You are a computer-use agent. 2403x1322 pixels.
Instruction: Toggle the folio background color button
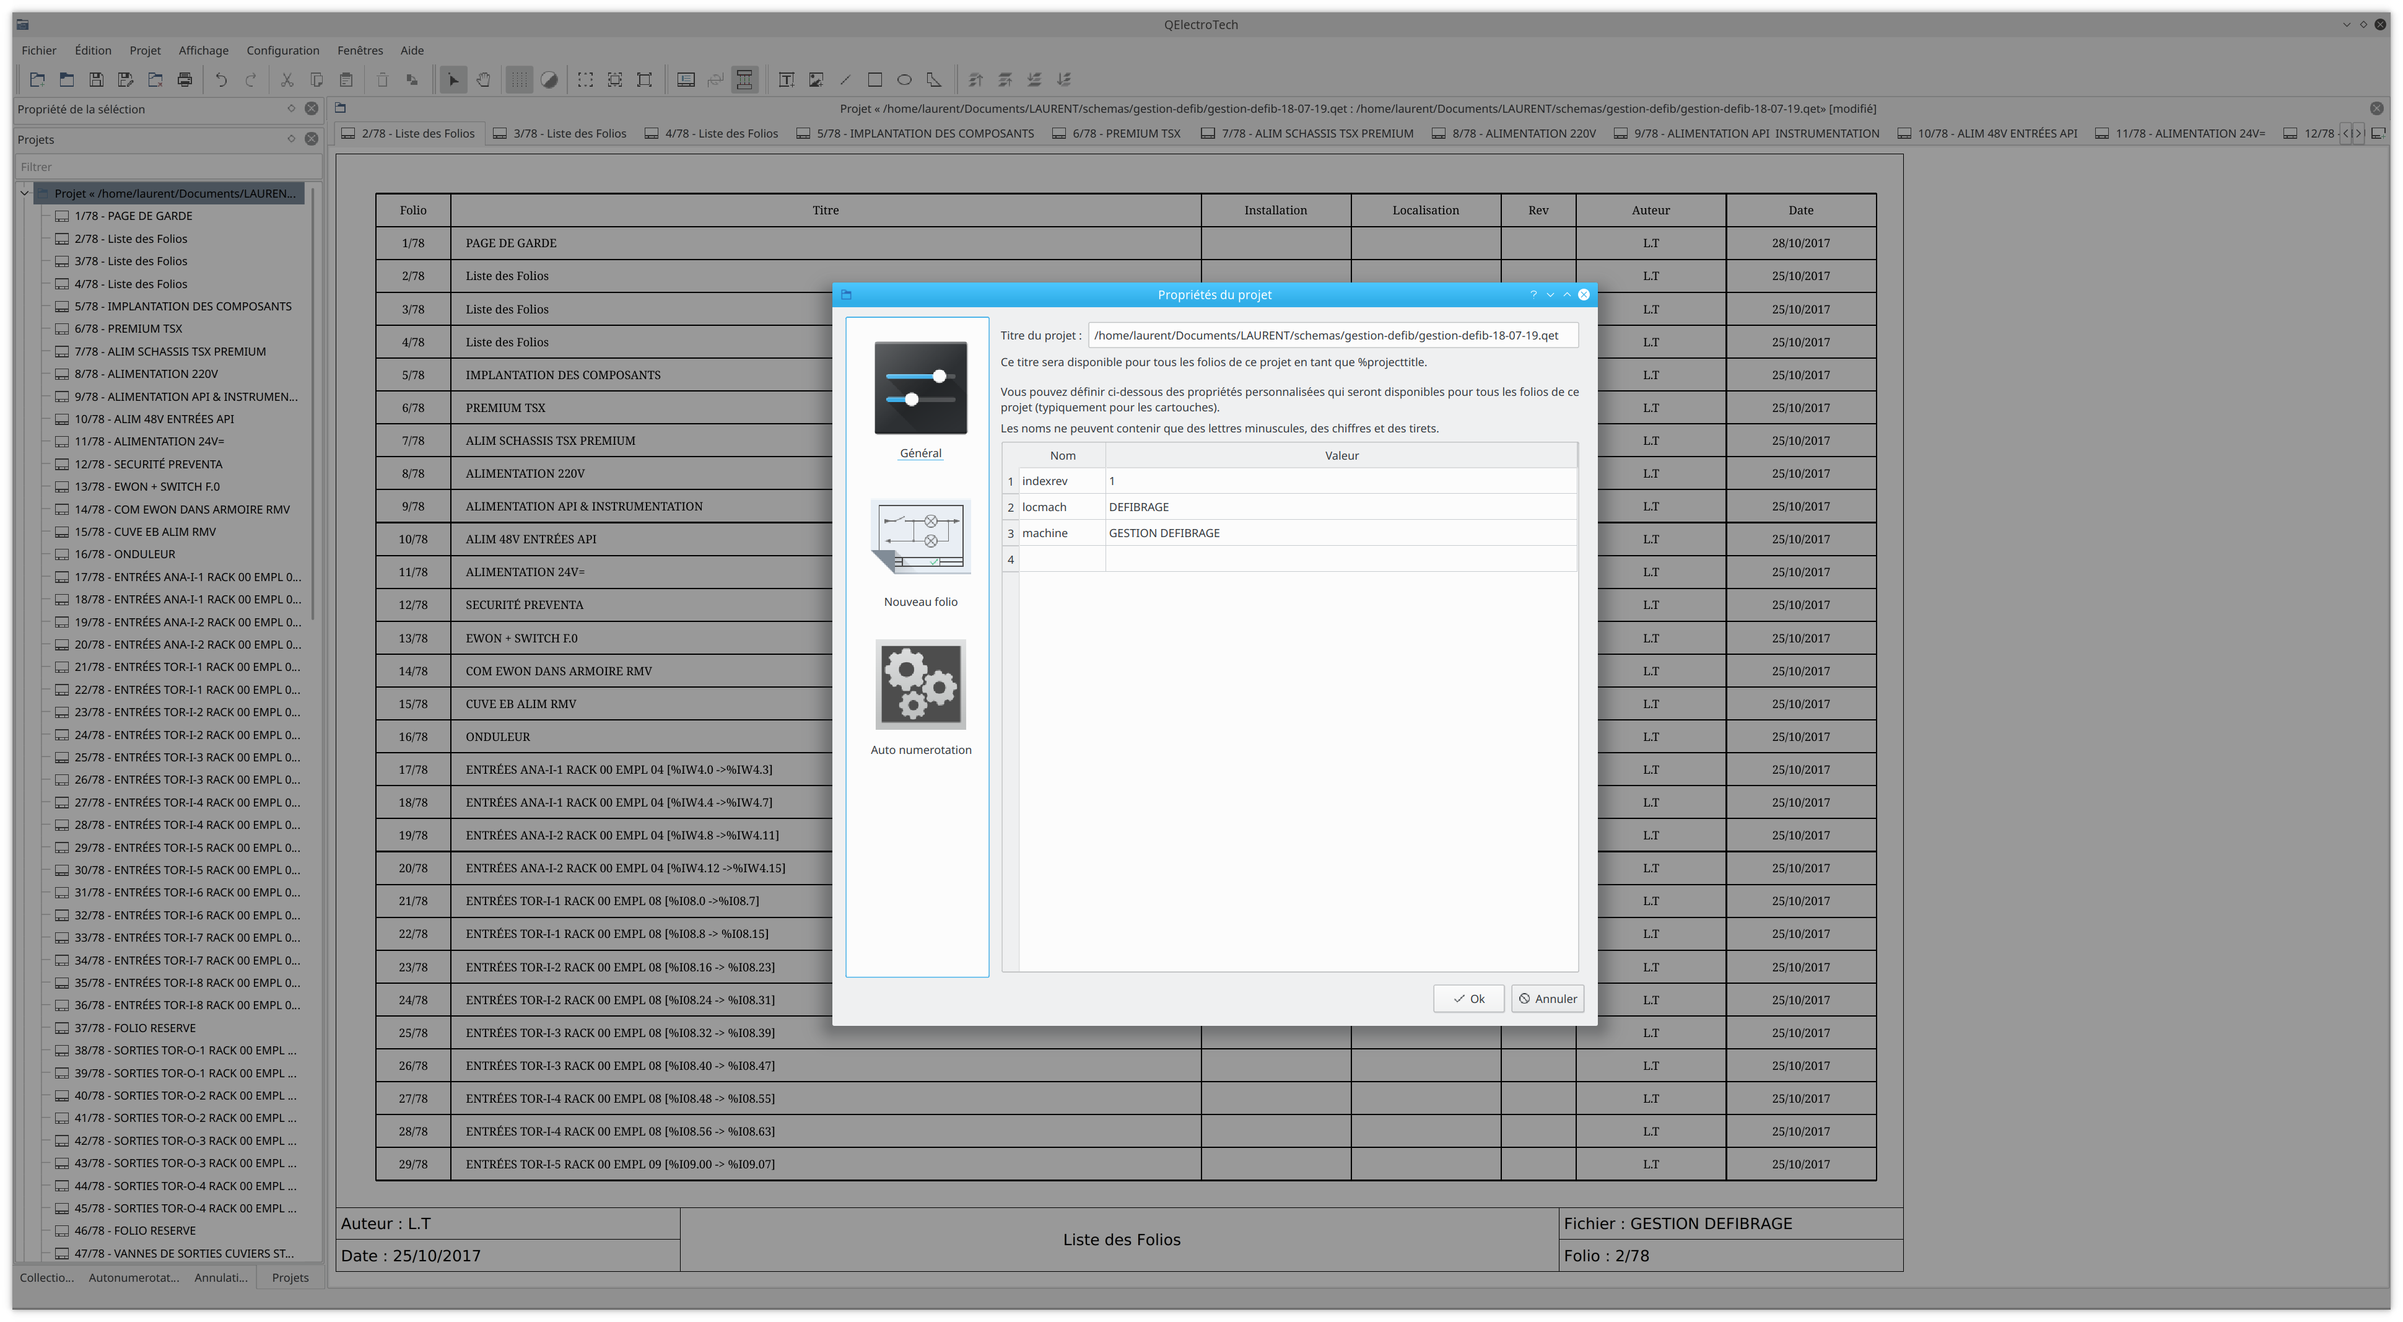549,81
